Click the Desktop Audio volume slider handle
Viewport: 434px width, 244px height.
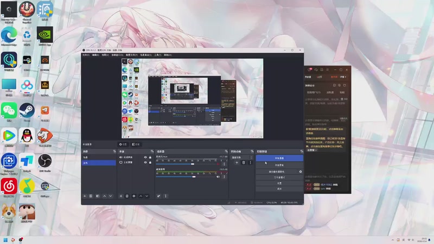coord(194,177)
